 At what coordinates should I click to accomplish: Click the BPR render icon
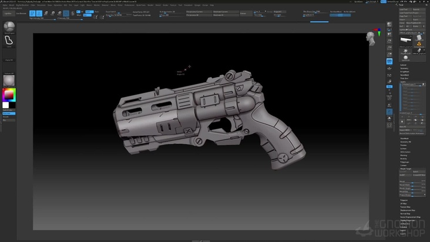pos(389,25)
